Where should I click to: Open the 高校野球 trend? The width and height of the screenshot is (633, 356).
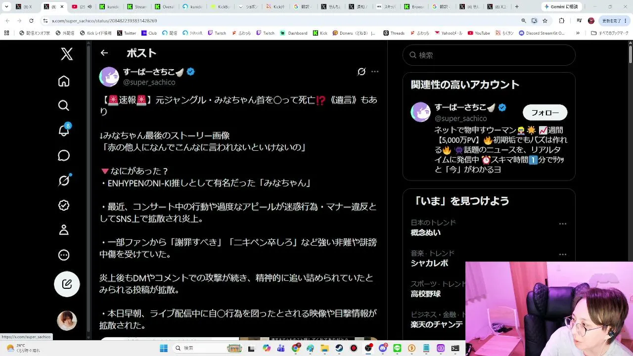[426, 294]
